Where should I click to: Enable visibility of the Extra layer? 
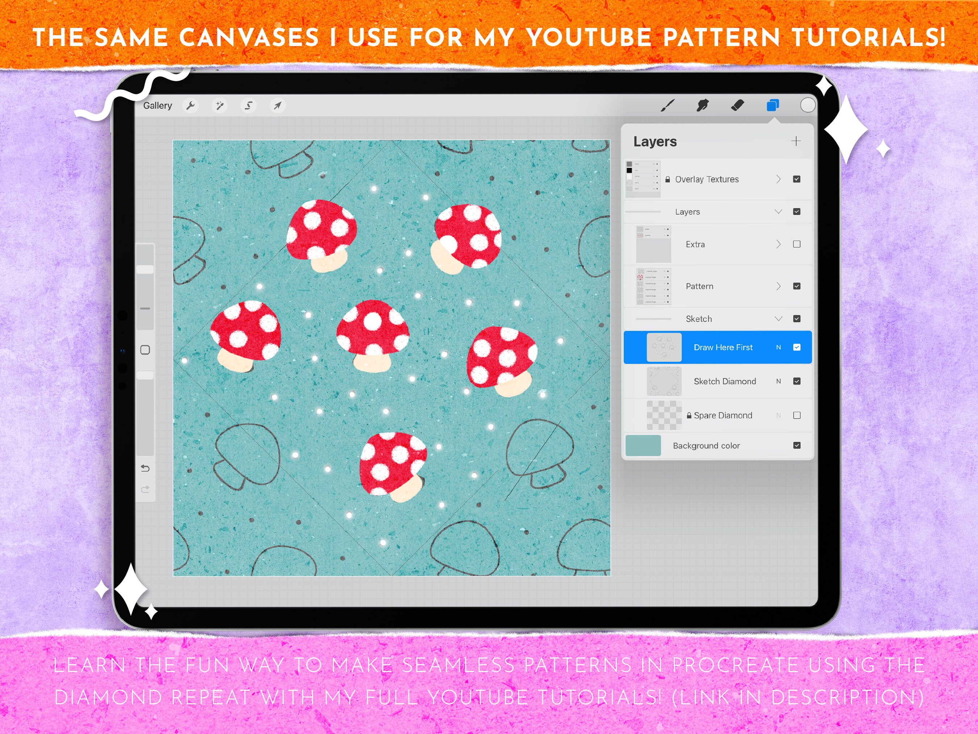coord(797,244)
